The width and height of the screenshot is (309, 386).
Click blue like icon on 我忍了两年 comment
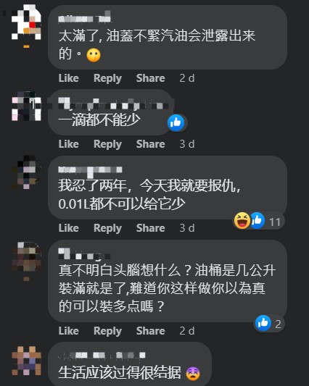[x=257, y=221]
